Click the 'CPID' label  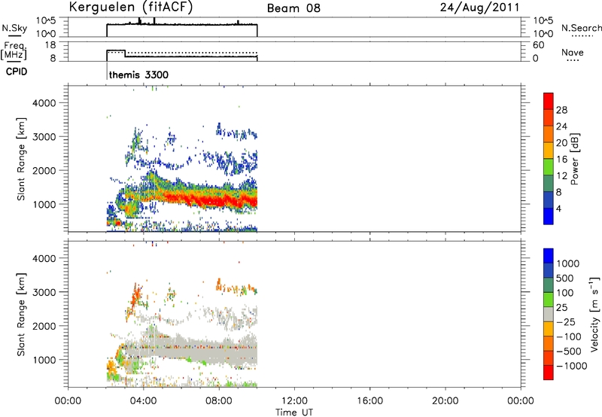[17, 72]
